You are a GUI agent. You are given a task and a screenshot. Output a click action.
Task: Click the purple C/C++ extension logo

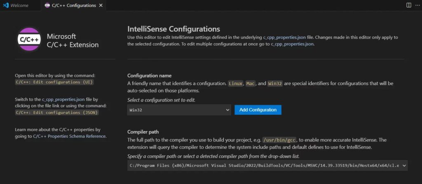28,40
